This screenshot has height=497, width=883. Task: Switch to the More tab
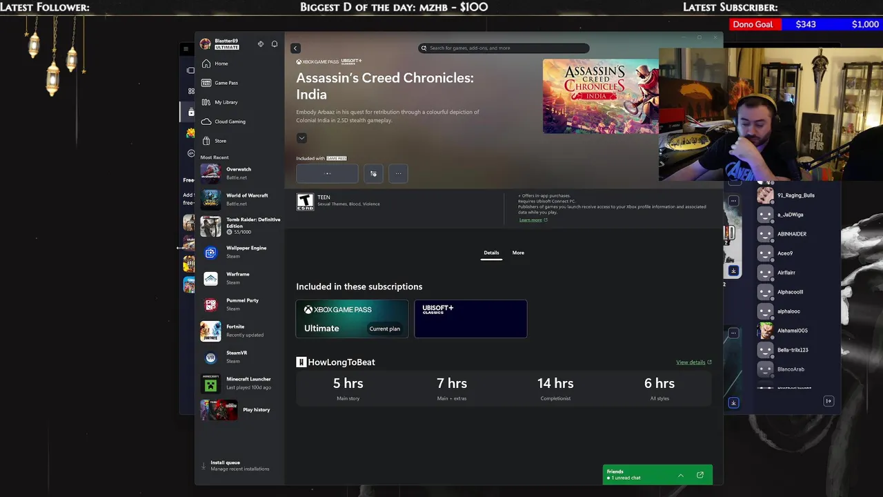[x=518, y=253]
